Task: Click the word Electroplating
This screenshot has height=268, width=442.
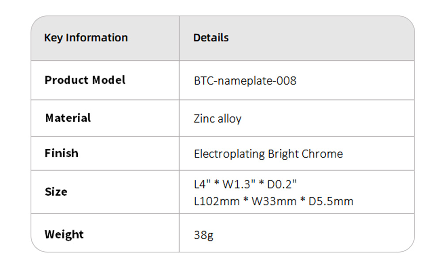Action: 229,154
